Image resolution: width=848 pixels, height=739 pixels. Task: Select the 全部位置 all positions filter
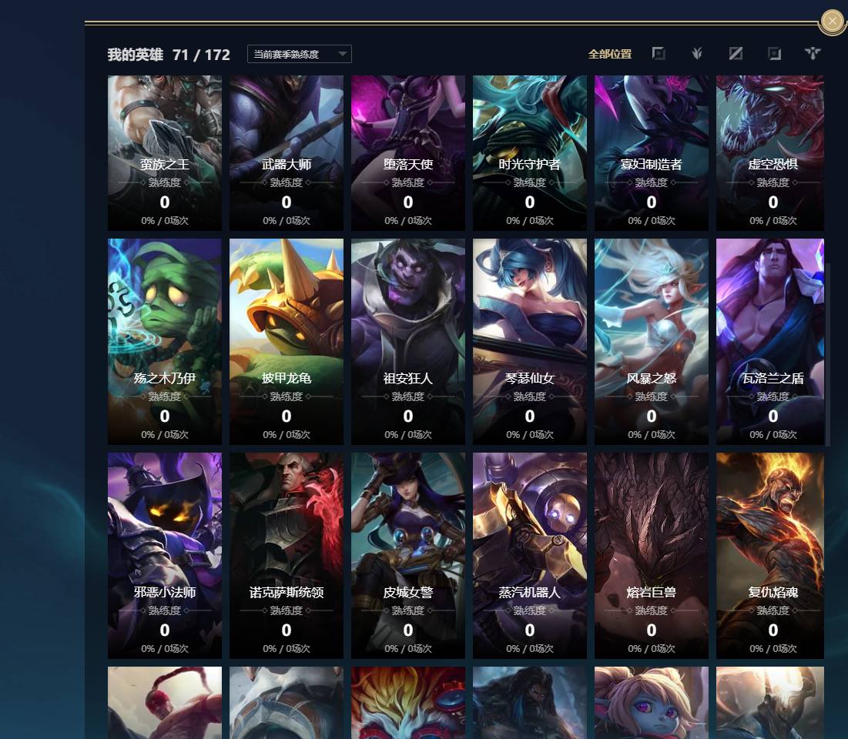[x=609, y=54]
